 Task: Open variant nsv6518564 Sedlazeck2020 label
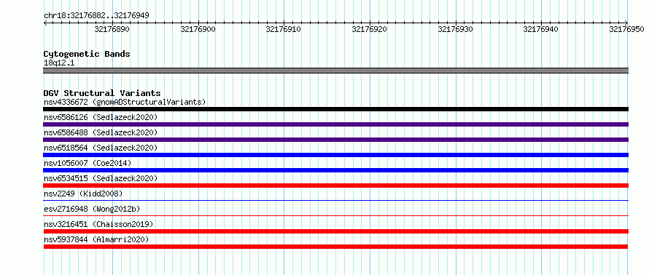click(x=101, y=148)
